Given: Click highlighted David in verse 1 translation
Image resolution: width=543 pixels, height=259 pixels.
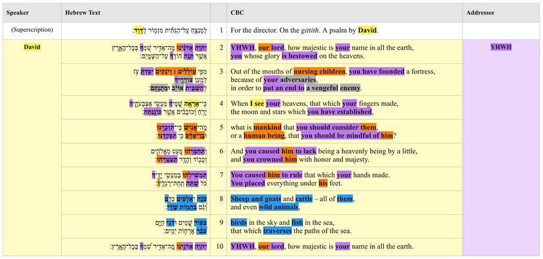Looking at the screenshot, I should [367, 30].
